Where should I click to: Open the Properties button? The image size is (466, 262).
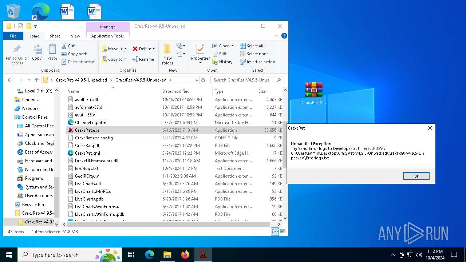click(201, 54)
